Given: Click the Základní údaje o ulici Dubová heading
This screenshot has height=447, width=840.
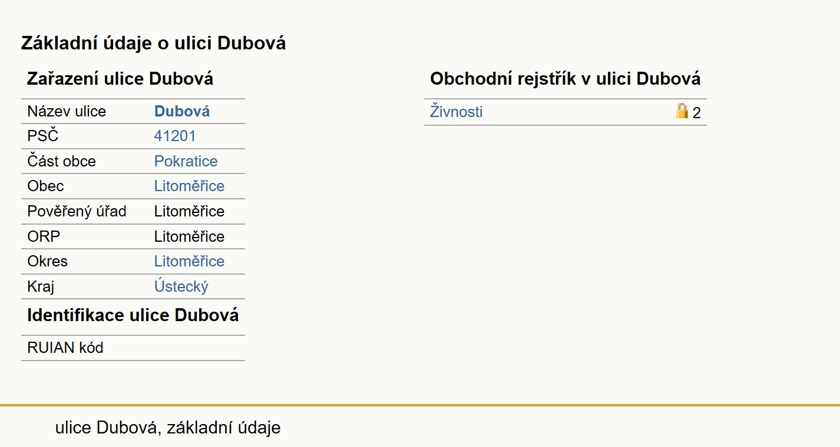Looking at the screenshot, I should [153, 43].
